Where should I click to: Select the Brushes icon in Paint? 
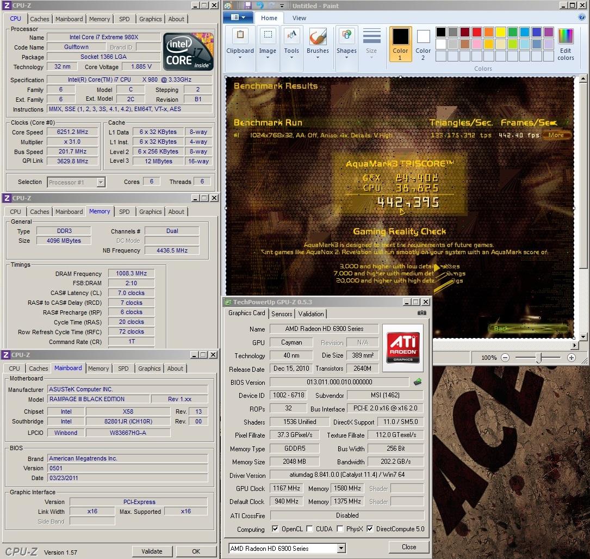[318, 36]
